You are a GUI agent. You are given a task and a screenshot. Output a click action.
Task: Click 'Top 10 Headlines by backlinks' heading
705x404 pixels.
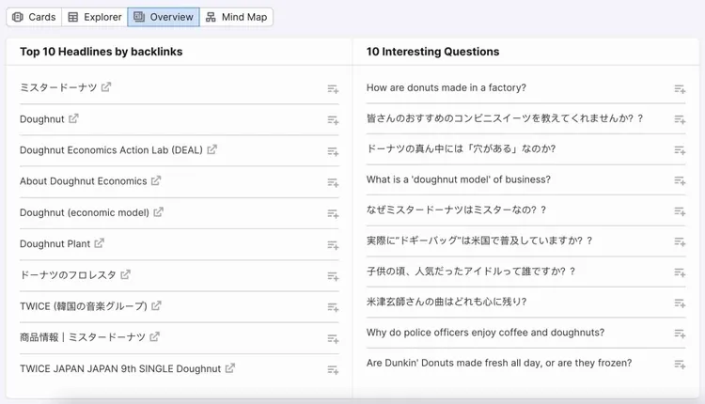pos(102,52)
